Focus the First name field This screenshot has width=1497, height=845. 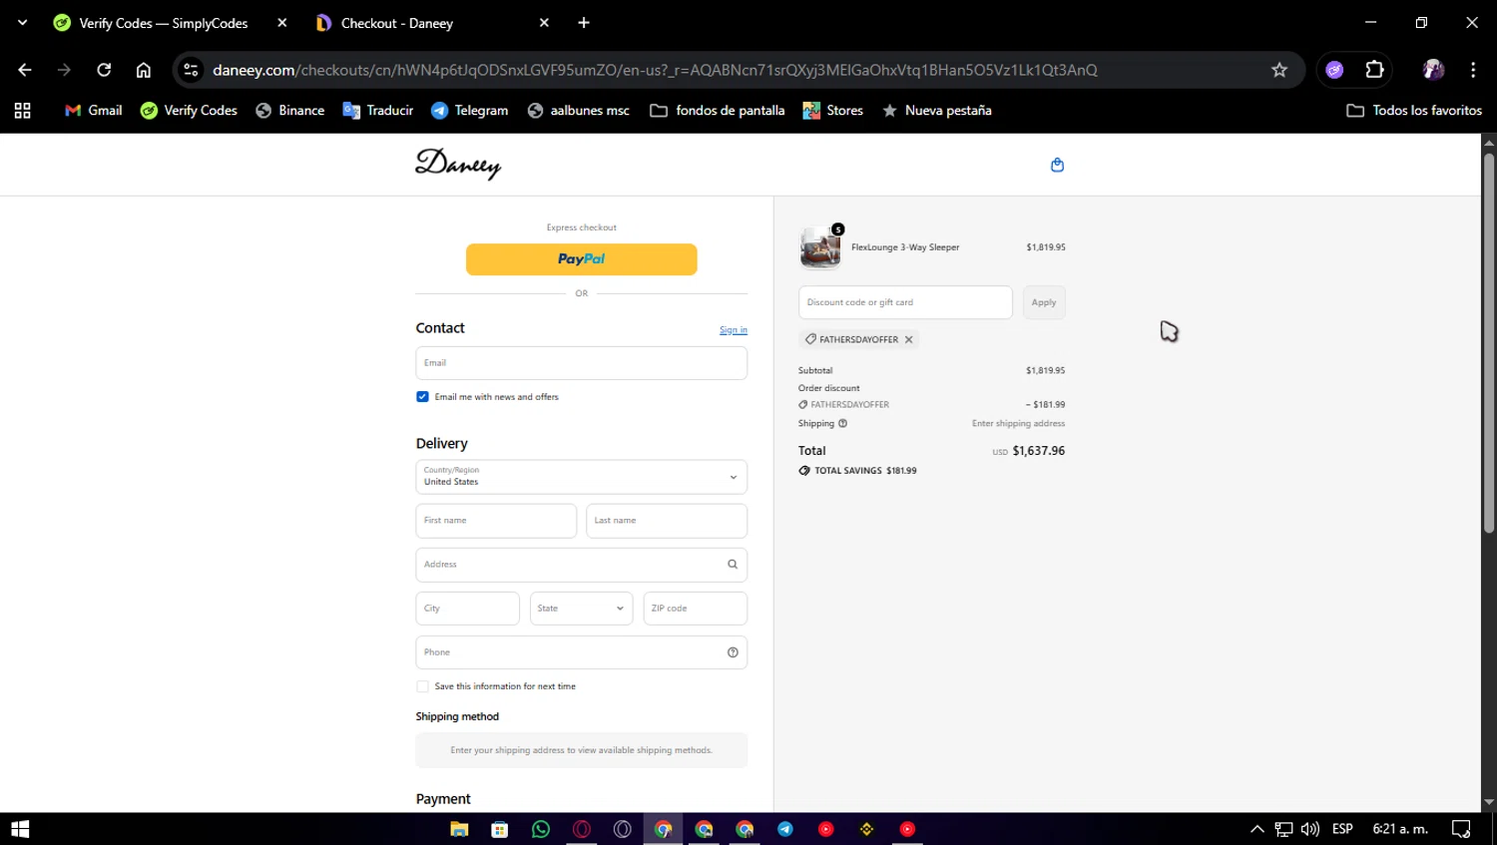tap(496, 521)
